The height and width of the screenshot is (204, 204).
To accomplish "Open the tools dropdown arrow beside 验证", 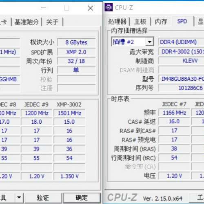I will coord(19,197).
